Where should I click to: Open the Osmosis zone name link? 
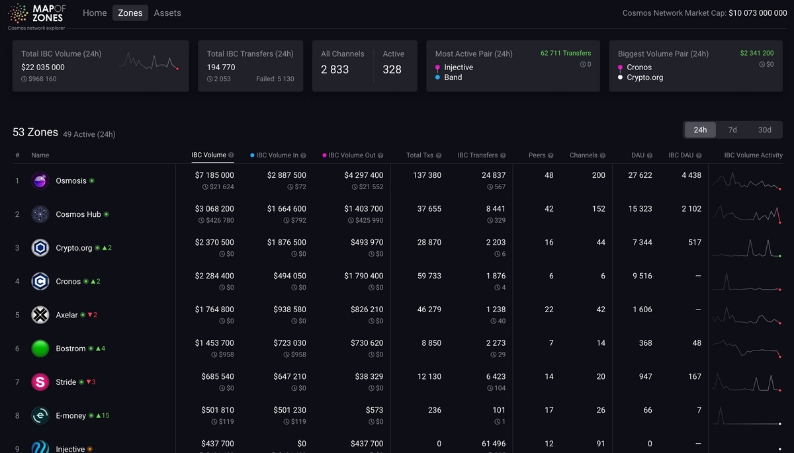(71, 181)
